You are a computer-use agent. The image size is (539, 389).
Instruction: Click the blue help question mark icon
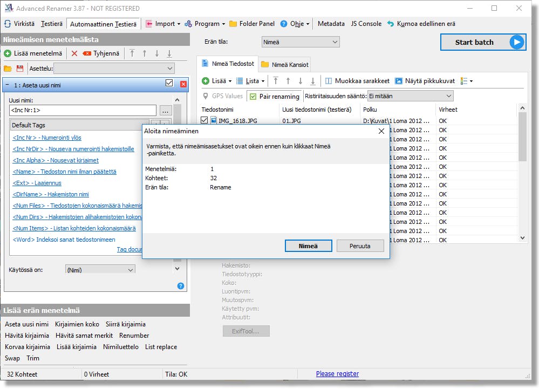click(180, 286)
